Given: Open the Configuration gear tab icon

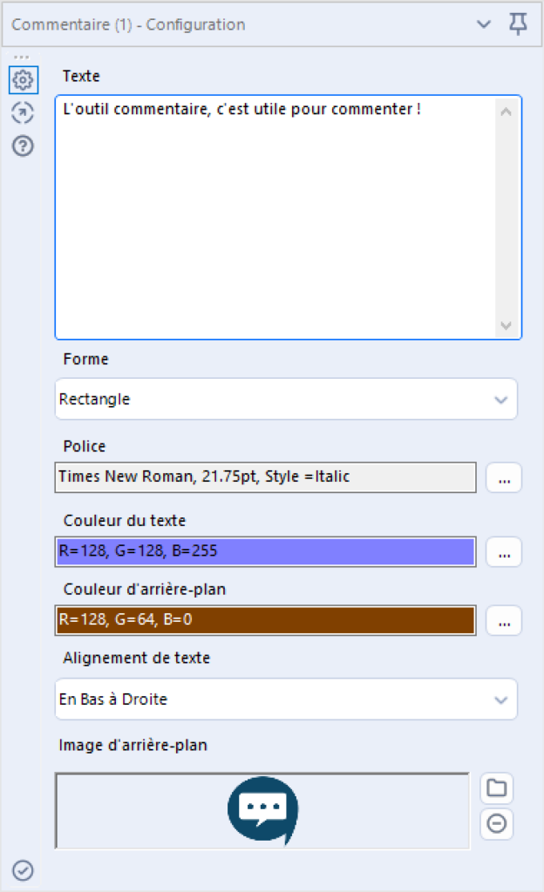Looking at the screenshot, I should [x=24, y=79].
